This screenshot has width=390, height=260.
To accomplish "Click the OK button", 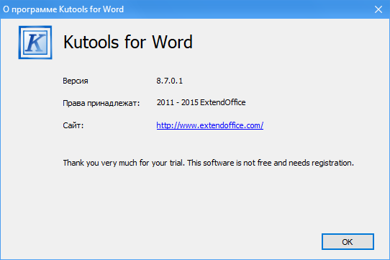I will coord(348,241).
